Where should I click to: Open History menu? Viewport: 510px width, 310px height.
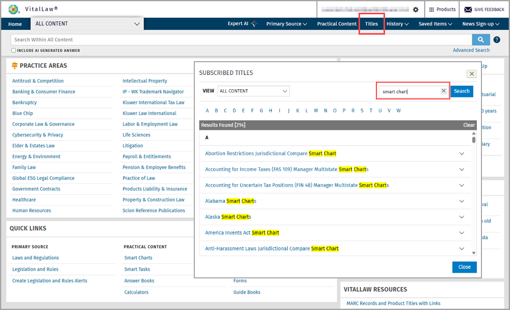[397, 24]
